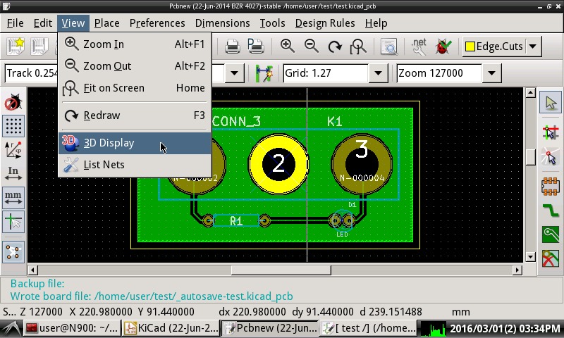Open the Preferences menu

click(157, 23)
